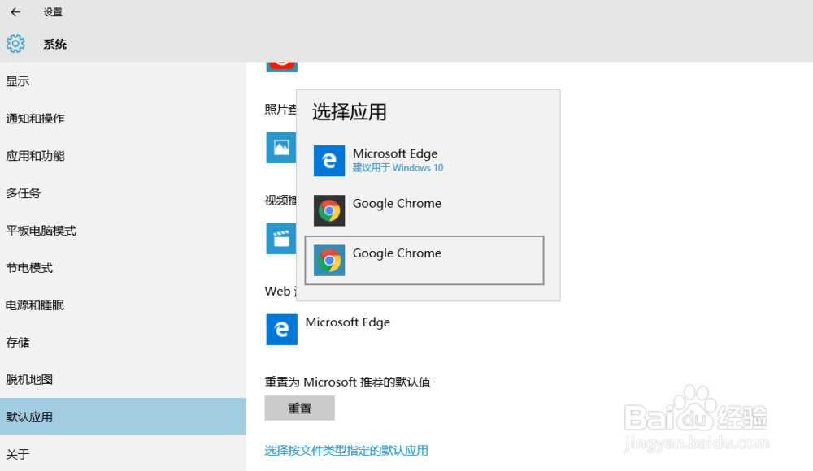
Task: Select 默认应用 in sidebar
Action: [x=123, y=417]
